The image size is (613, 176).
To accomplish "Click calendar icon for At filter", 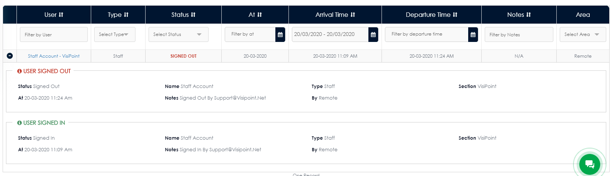I will tap(280, 34).
